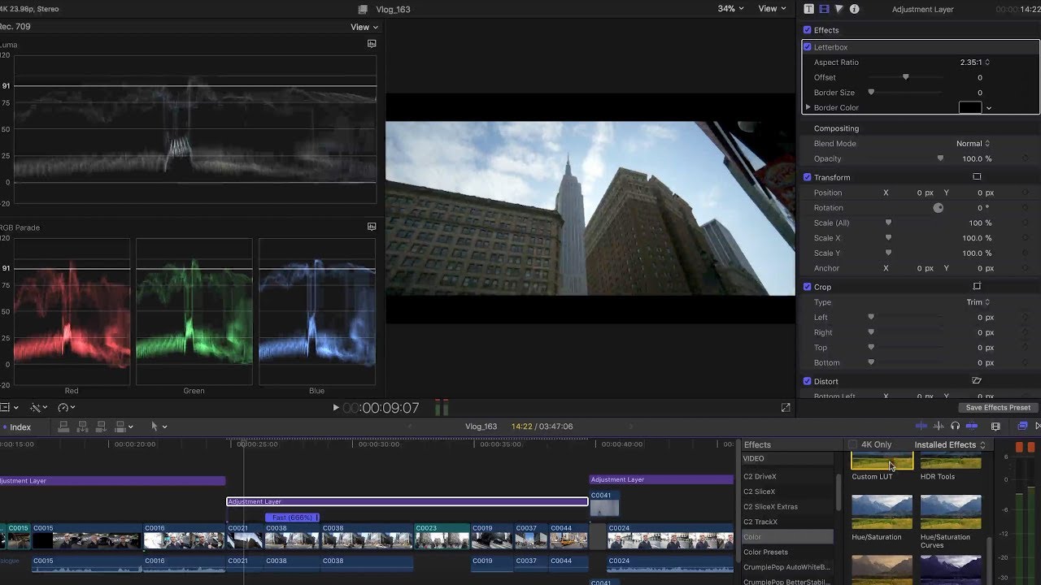Disable the Letterbox effect checkbox
The height and width of the screenshot is (585, 1041).
click(807, 47)
